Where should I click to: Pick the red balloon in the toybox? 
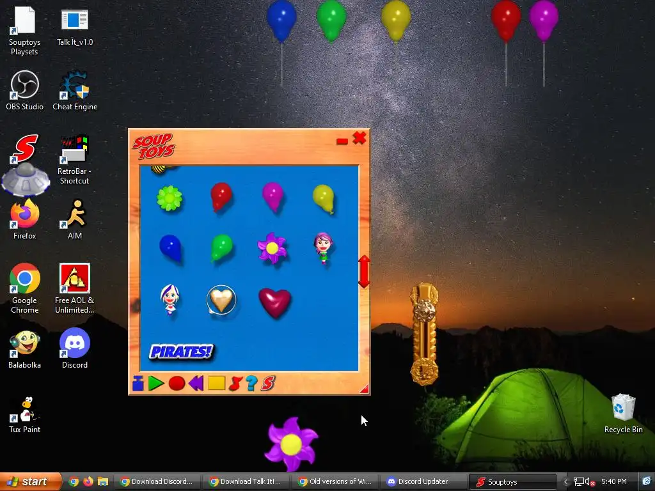pos(221,197)
